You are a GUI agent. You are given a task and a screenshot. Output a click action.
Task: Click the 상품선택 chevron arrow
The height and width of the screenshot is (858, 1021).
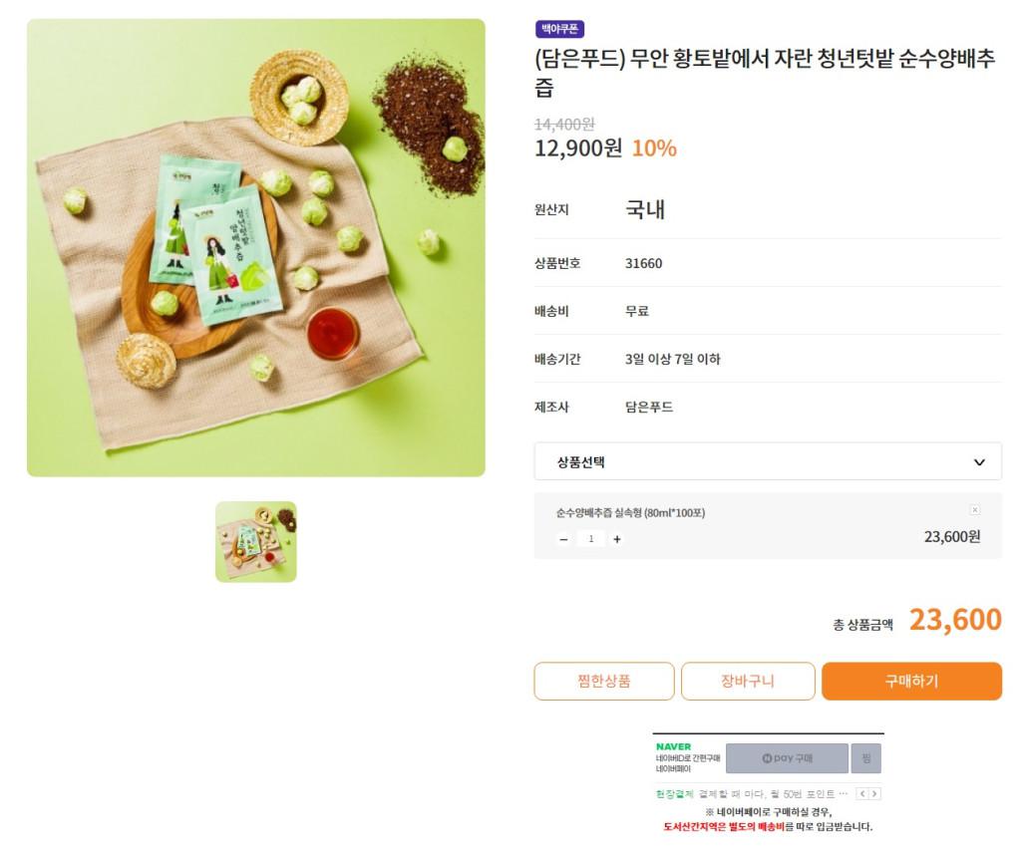pyautogui.click(x=979, y=462)
